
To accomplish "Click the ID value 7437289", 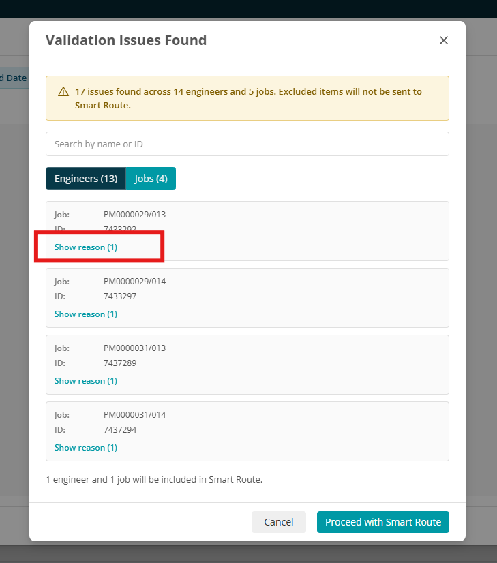I will [x=120, y=363].
